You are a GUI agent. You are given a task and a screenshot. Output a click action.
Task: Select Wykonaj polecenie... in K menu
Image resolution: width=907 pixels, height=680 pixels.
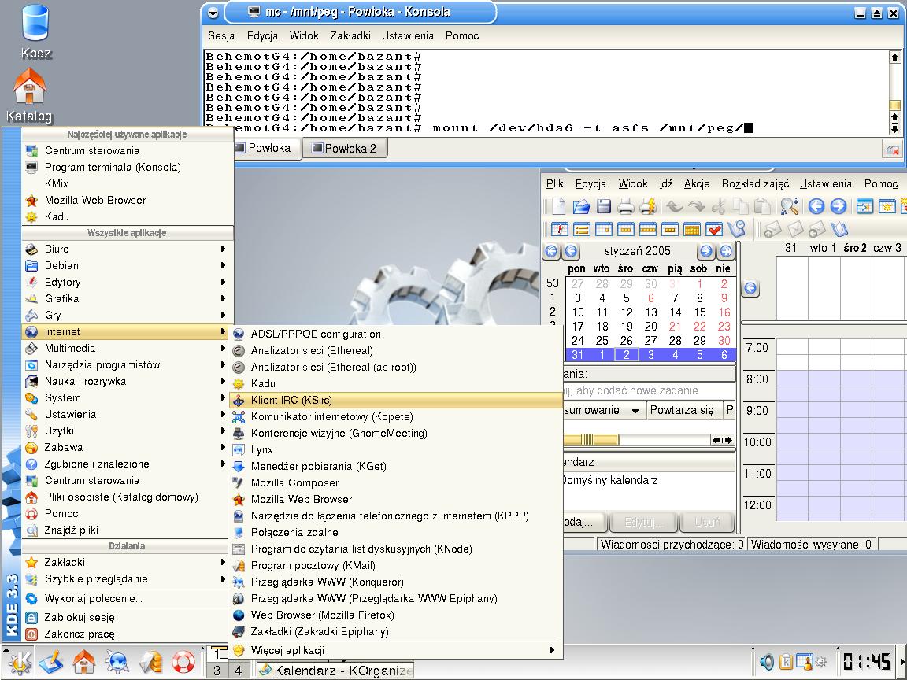(128, 598)
